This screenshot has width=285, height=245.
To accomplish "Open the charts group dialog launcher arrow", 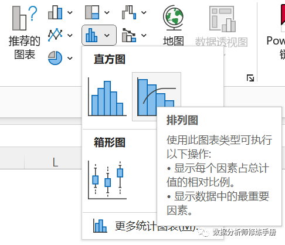I will tap(250, 78).
